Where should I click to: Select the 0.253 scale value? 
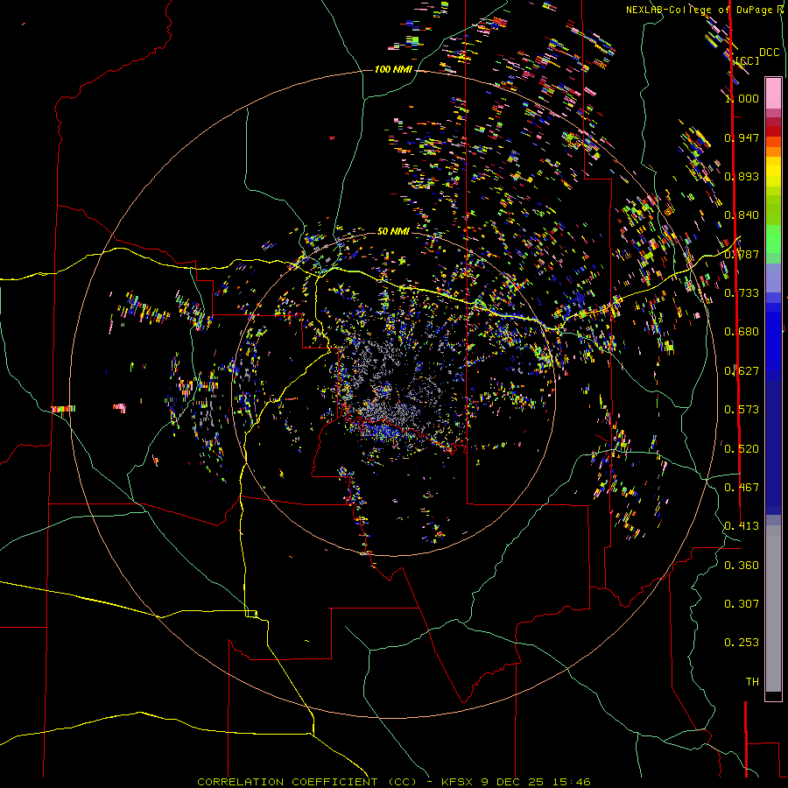(742, 643)
